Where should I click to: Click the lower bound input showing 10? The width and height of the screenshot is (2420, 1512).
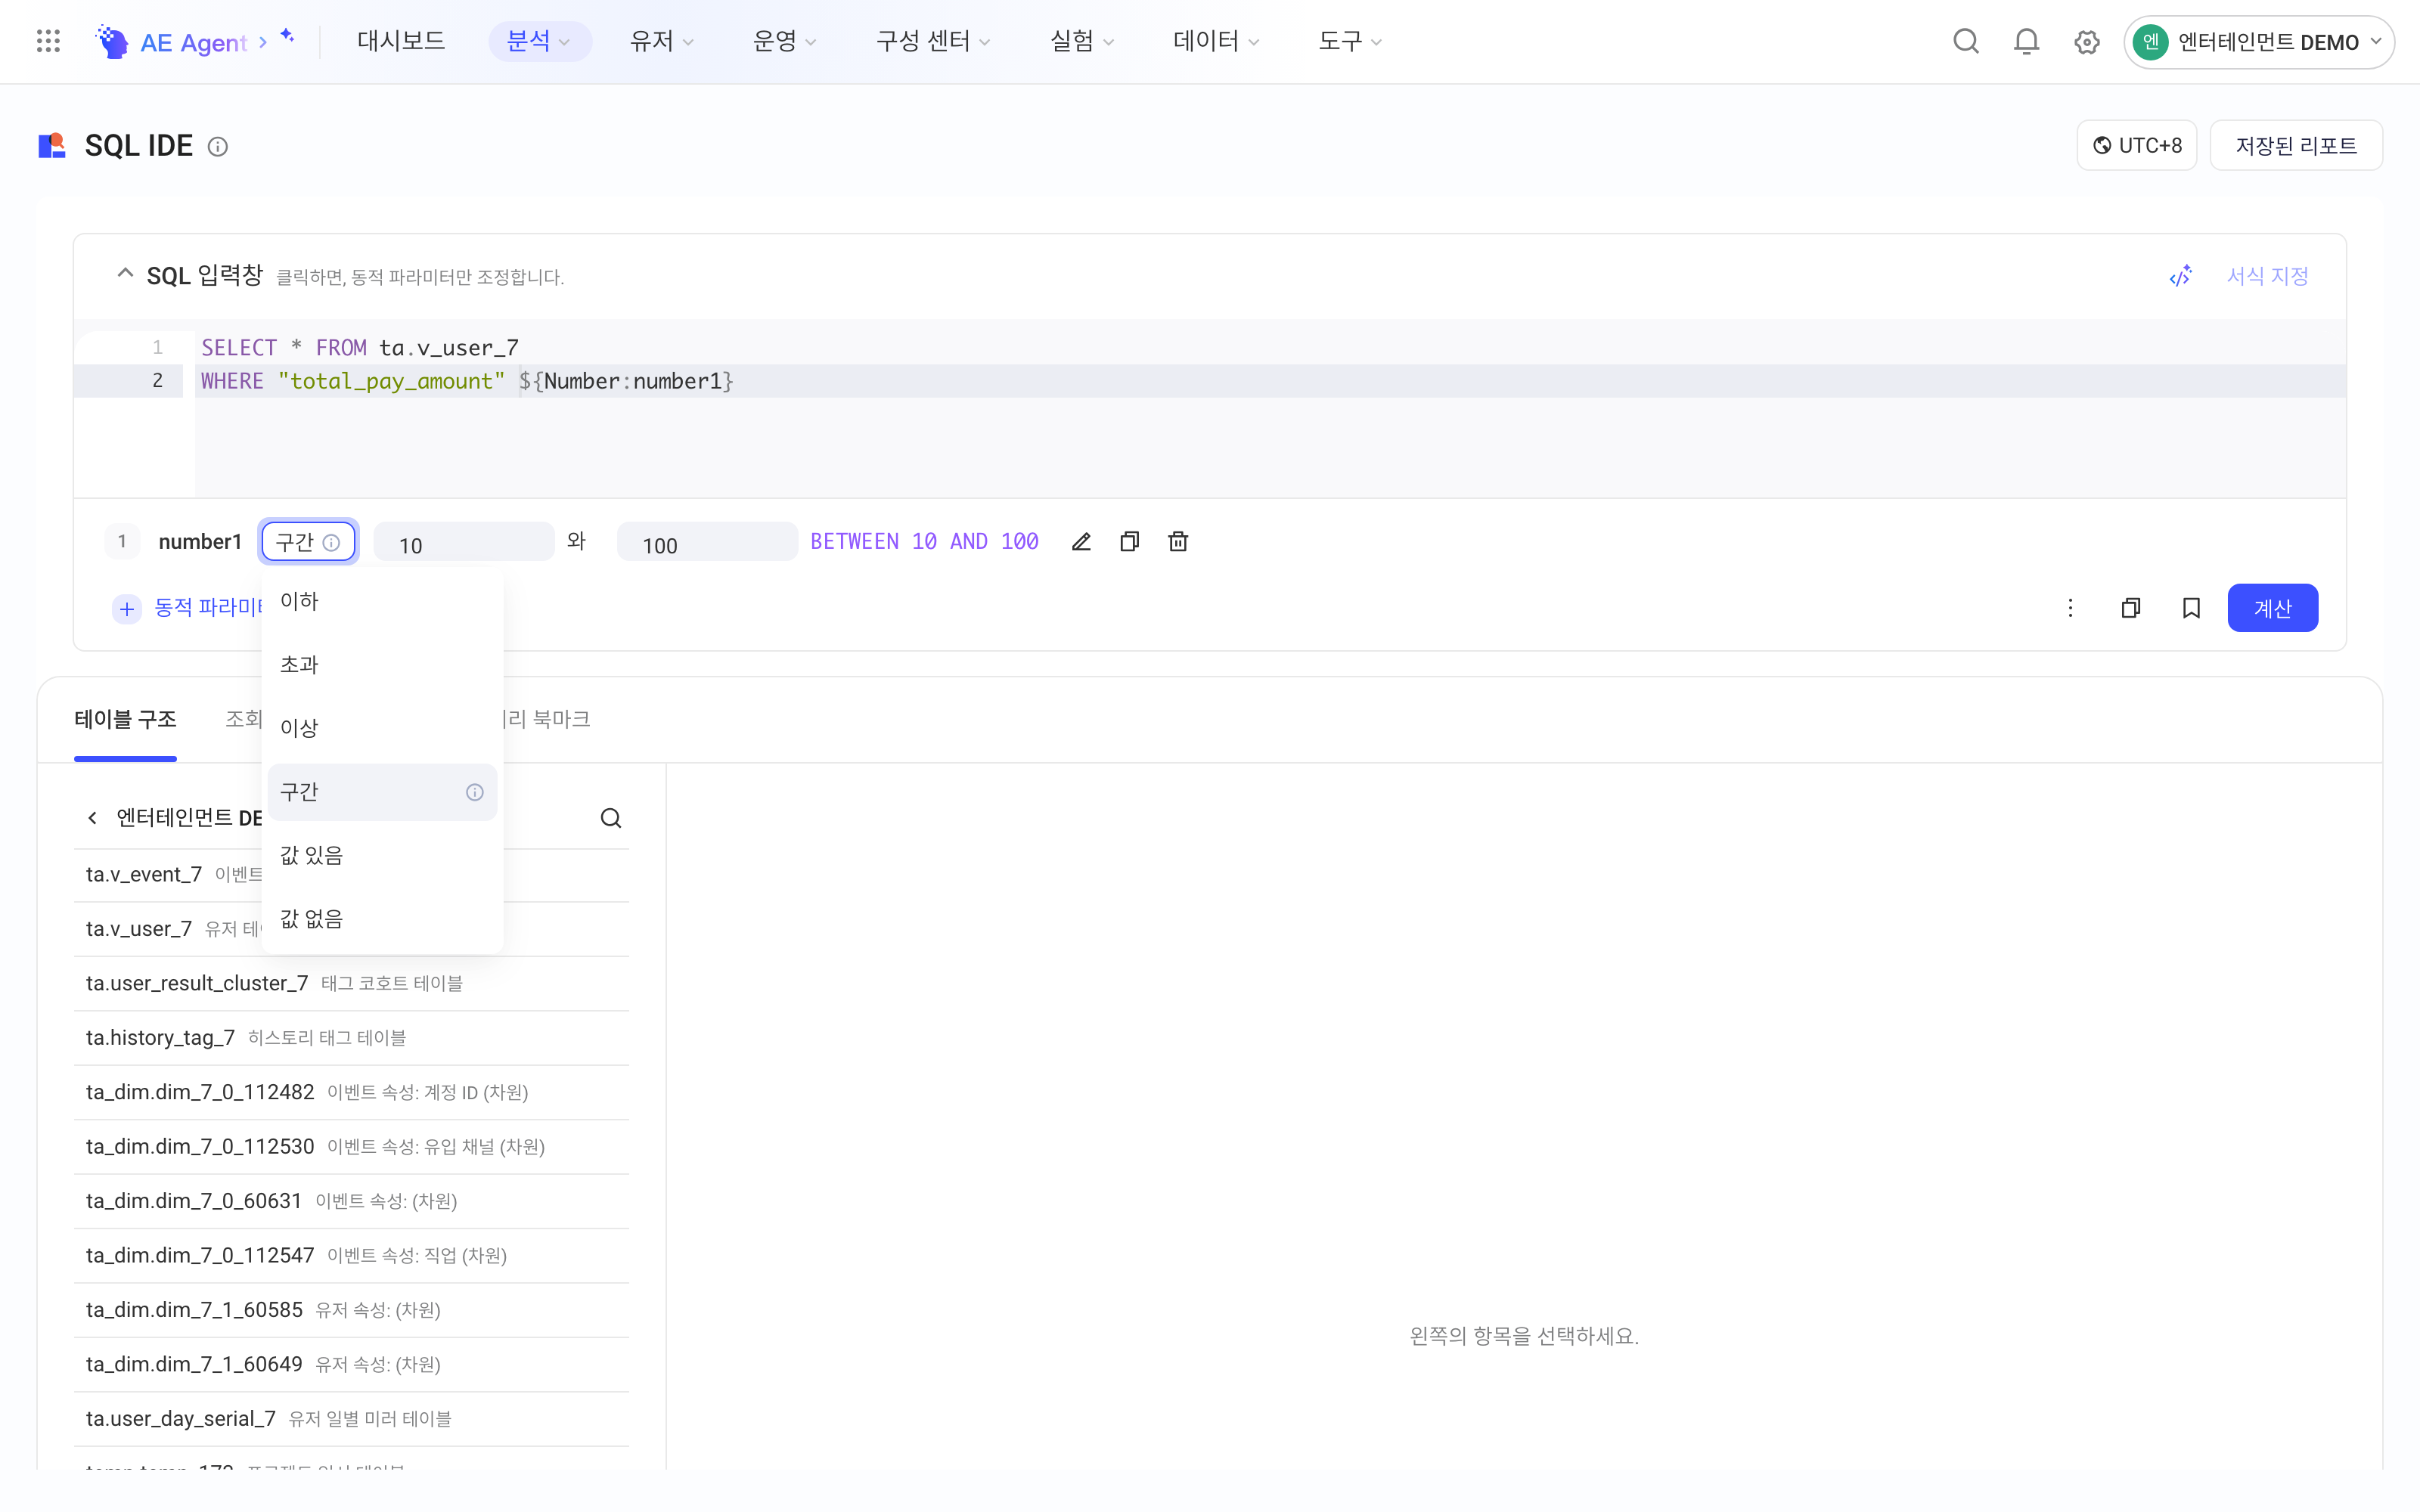pyautogui.click(x=464, y=542)
